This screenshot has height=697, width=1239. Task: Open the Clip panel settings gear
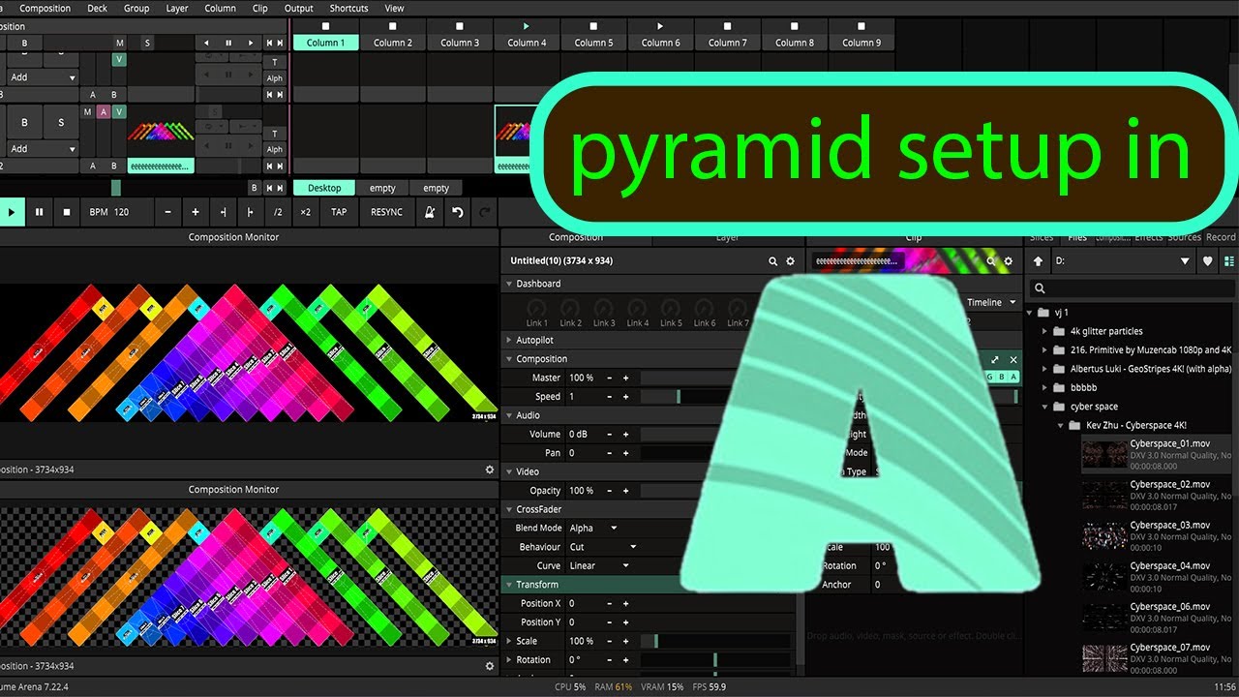pyautogui.click(x=1008, y=261)
